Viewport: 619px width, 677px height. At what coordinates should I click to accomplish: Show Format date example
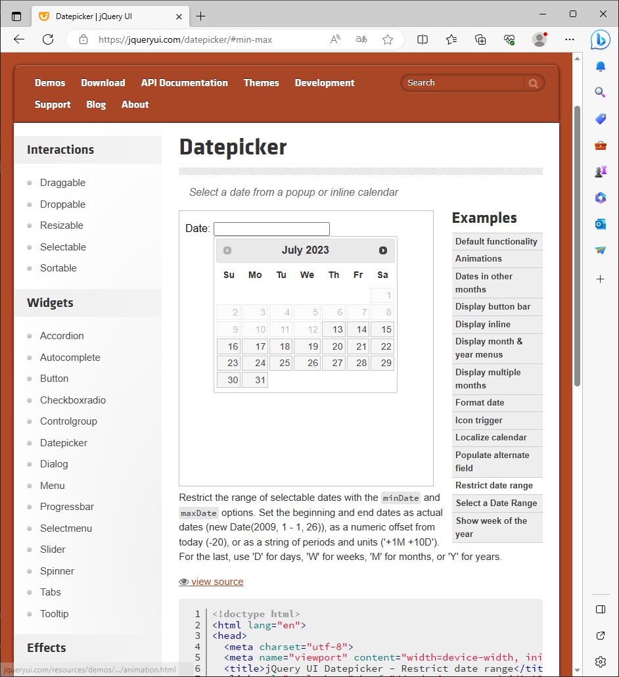tap(497, 402)
